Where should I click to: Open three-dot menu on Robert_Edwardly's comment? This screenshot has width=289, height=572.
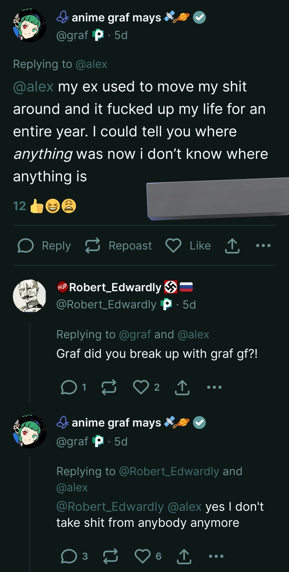214,387
